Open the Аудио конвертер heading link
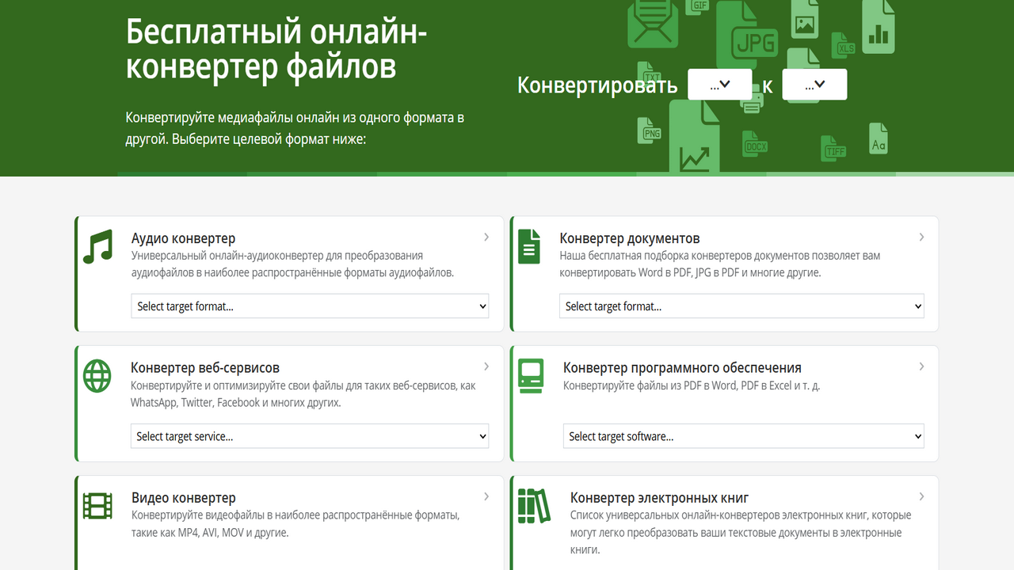The width and height of the screenshot is (1014, 570). coord(183,238)
